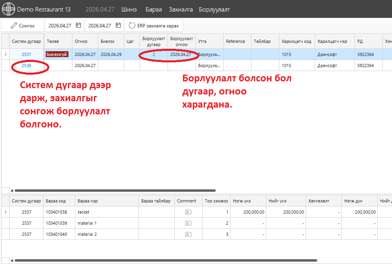This screenshot has height=264, width=392.
Task: Sort by Утга column header
Action: [209, 41]
